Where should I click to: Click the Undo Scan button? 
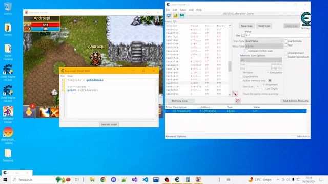[292, 26]
